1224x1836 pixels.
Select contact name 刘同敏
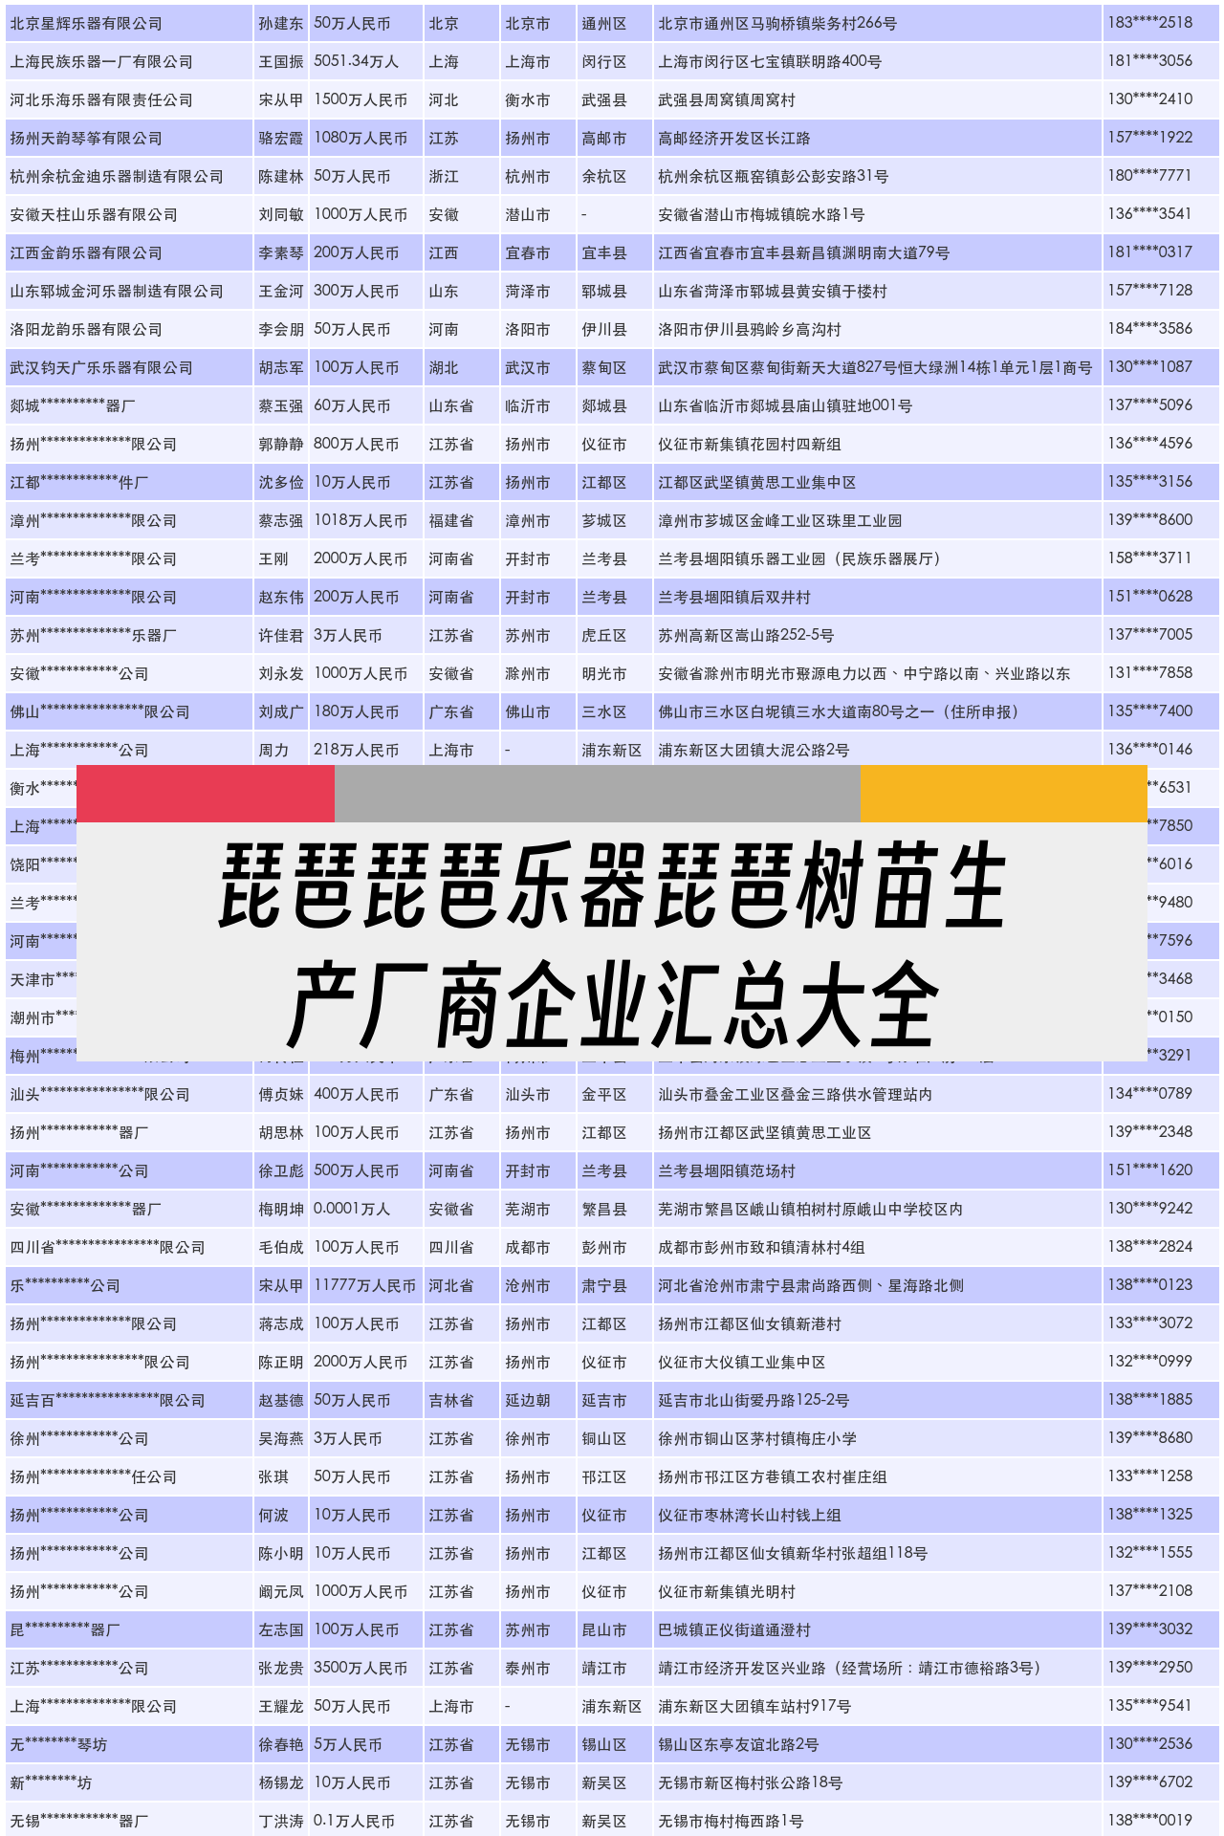coord(281,214)
